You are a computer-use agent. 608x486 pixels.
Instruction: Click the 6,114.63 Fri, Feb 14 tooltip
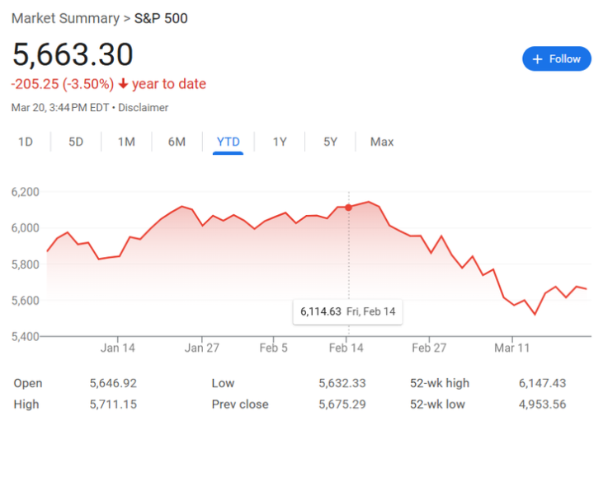pos(348,311)
